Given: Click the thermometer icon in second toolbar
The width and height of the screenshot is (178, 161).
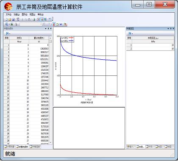Looking at the screenshot, I should tap(54, 24).
